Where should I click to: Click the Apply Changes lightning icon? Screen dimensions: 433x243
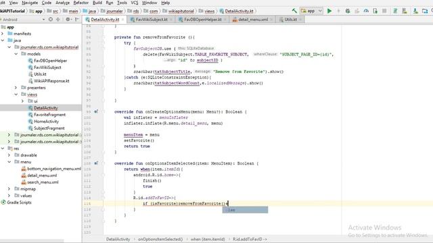[338, 11]
